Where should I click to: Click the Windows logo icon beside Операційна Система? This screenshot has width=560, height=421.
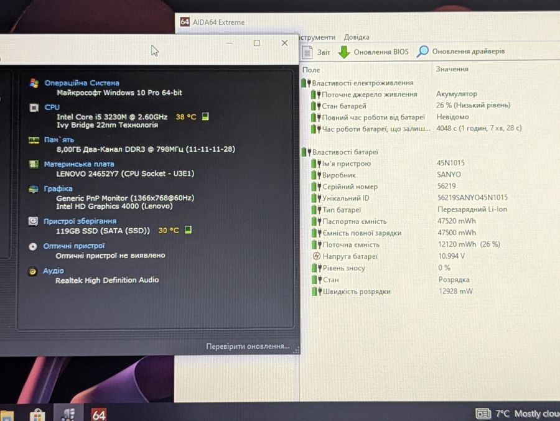click(34, 83)
